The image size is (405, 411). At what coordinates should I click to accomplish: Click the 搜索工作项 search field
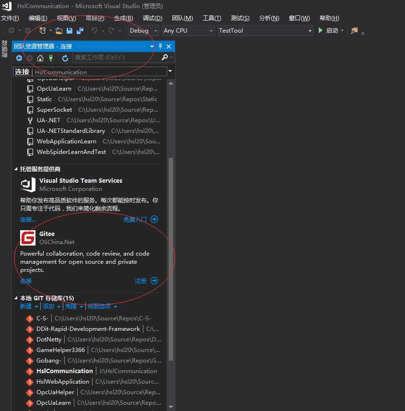(x=115, y=58)
